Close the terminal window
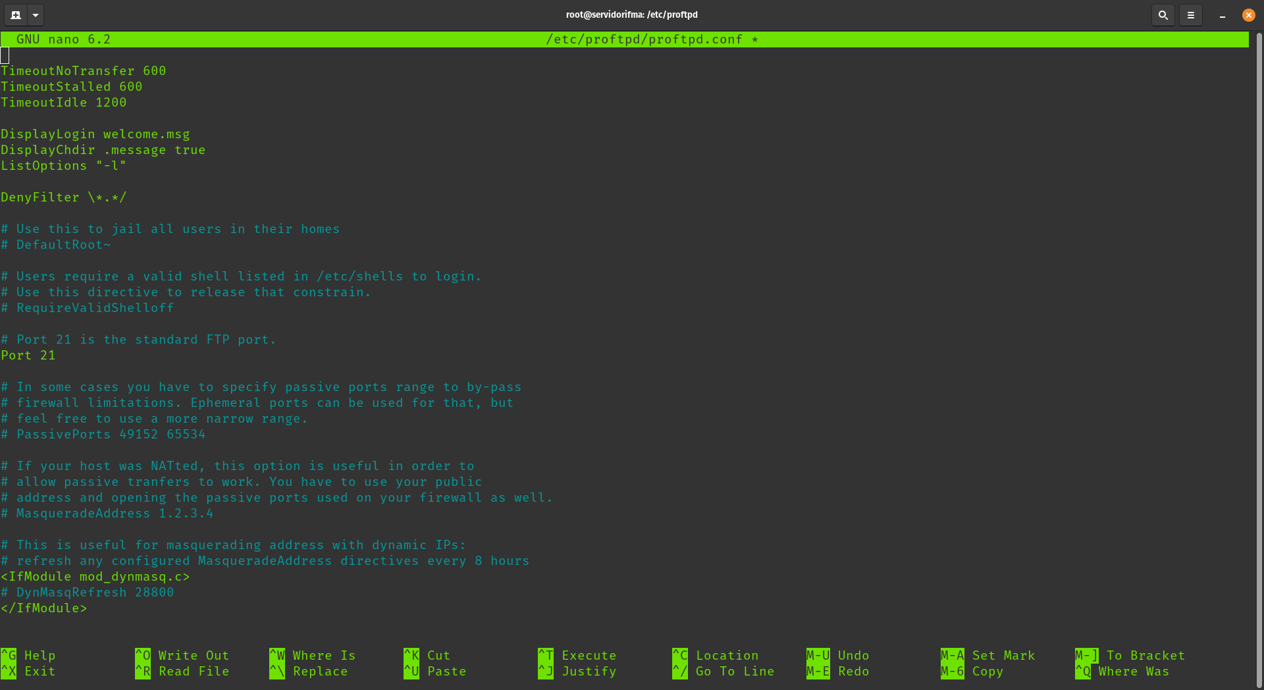1264x690 pixels. coord(1248,14)
